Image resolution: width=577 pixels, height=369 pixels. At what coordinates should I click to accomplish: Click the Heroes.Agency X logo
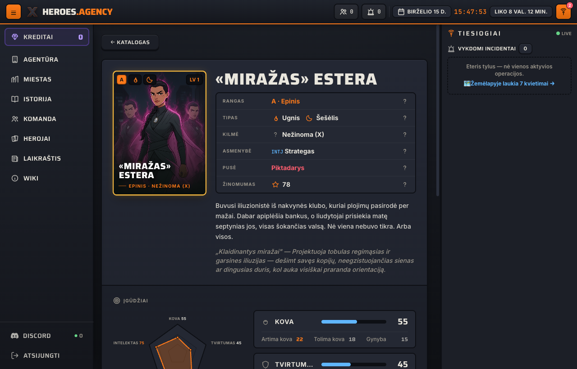32,12
